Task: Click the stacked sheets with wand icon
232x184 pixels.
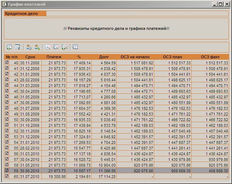Action: click(56, 47)
